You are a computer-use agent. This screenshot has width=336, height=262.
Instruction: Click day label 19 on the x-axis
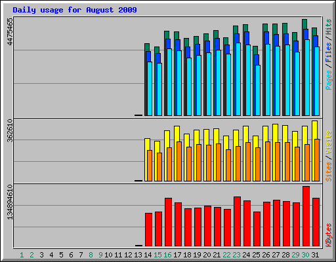[x=197, y=255]
